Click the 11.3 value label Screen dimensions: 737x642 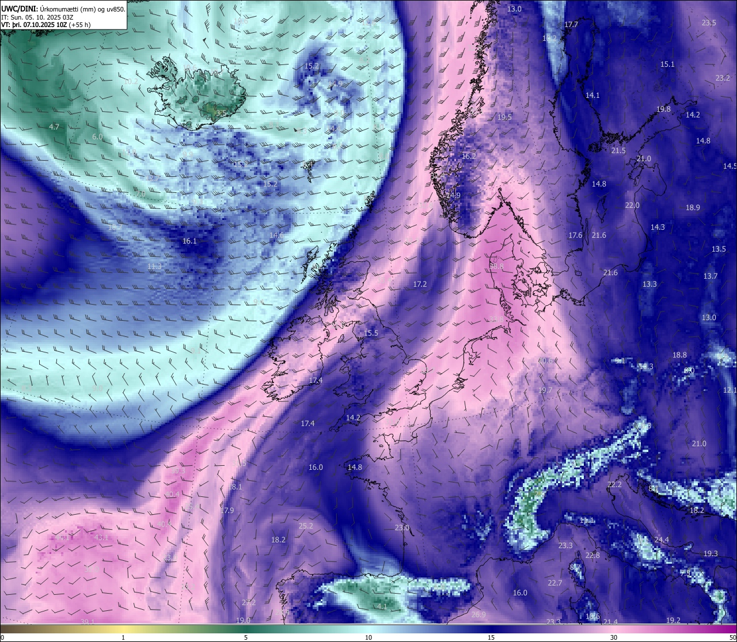pyautogui.click(x=155, y=266)
